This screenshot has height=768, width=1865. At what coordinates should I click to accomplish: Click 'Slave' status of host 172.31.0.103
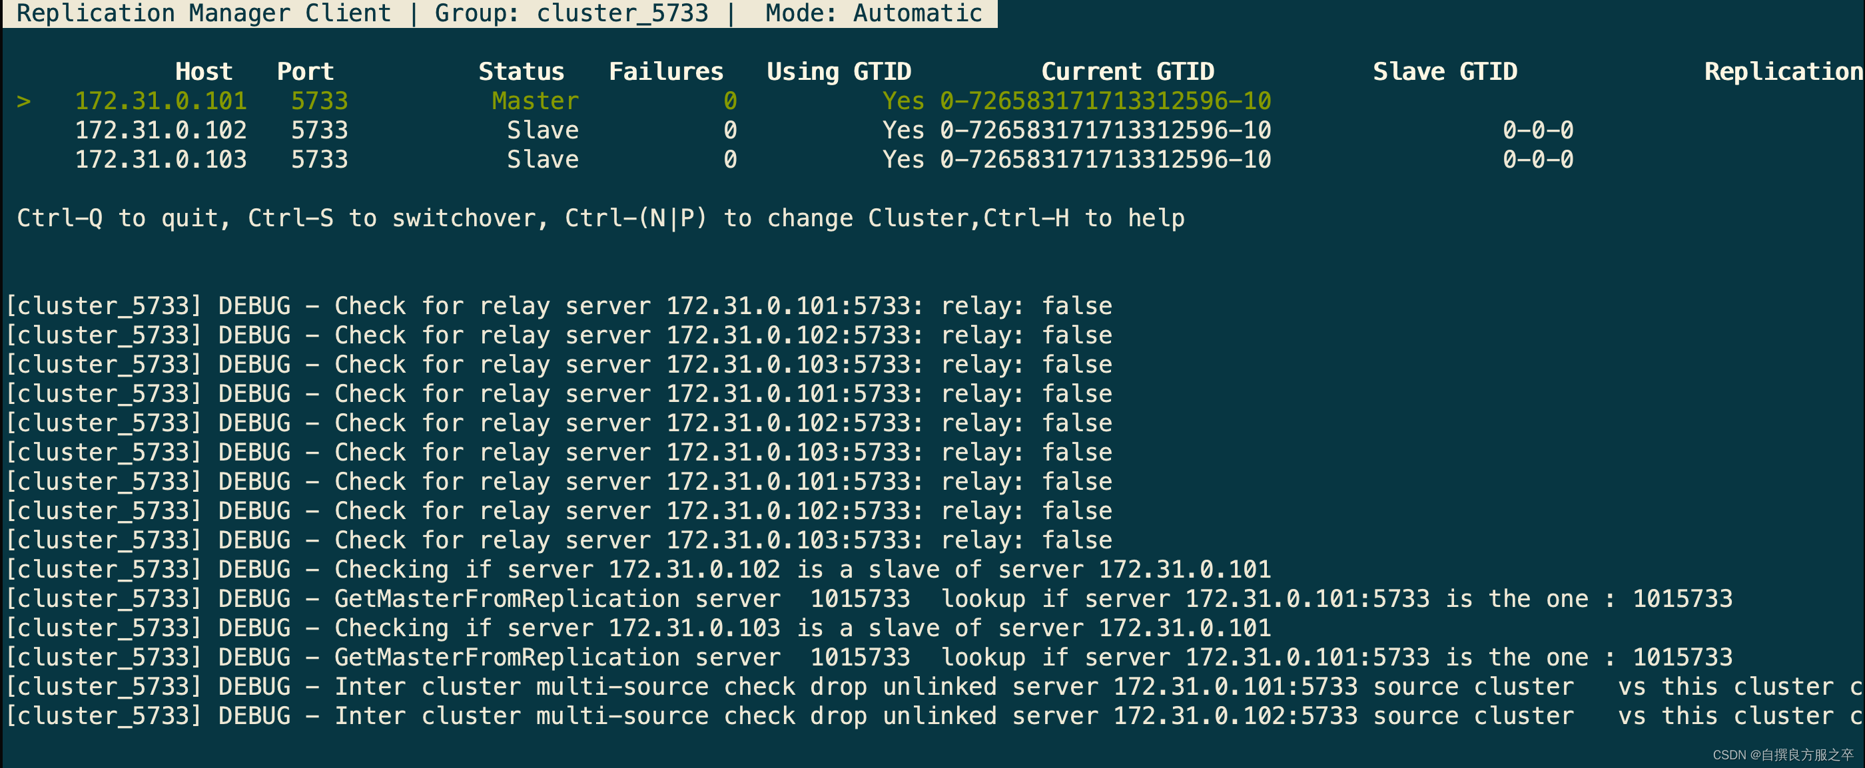[542, 159]
